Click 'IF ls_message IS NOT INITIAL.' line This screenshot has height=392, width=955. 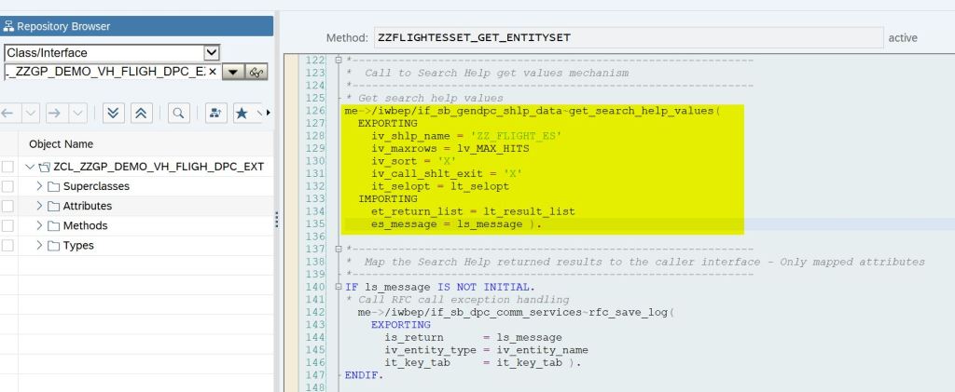(x=440, y=287)
